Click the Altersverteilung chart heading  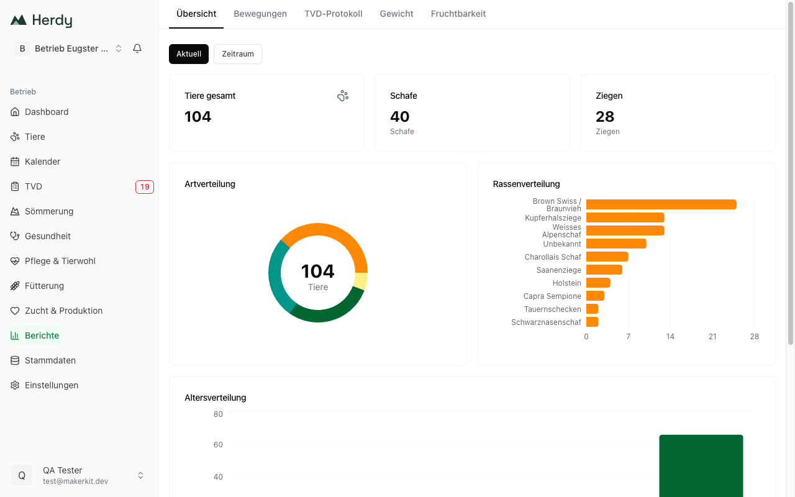pyautogui.click(x=216, y=398)
